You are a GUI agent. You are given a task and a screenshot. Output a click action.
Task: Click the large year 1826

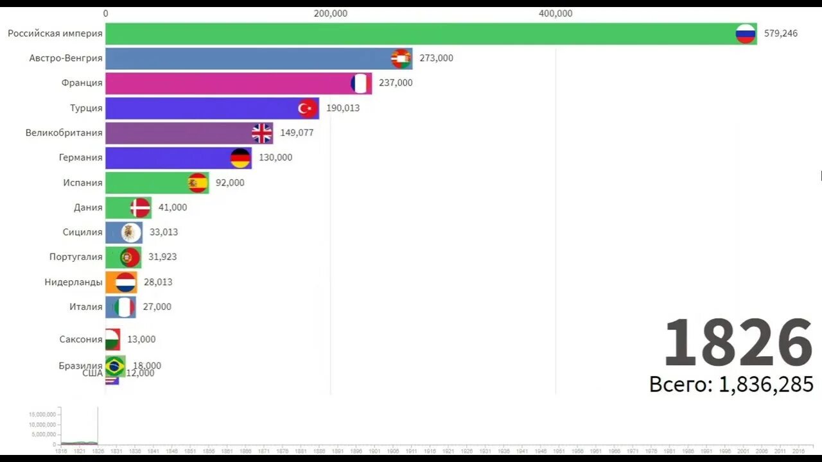click(739, 343)
